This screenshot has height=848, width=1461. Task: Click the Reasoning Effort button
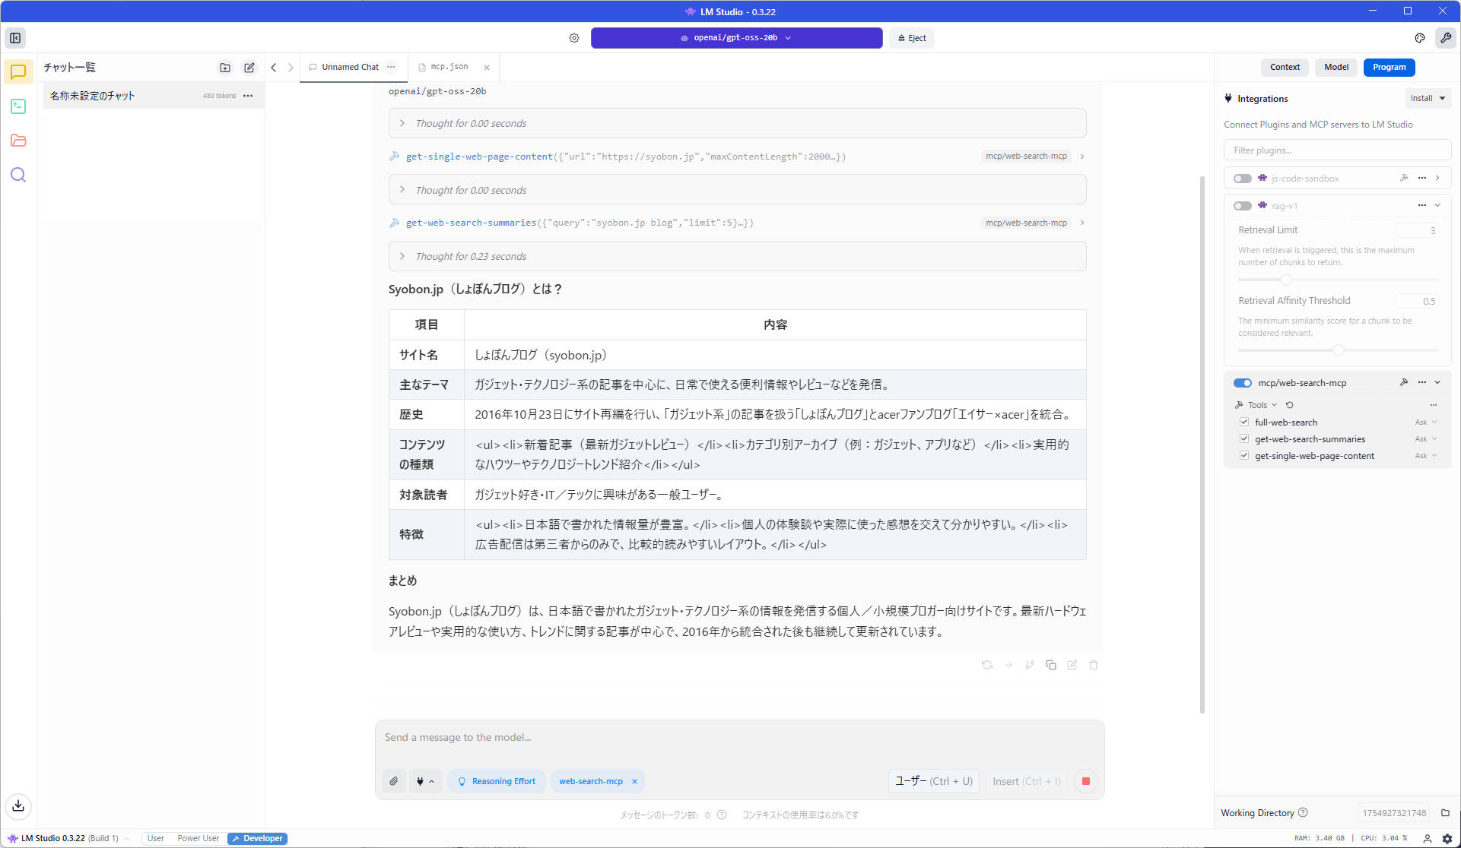click(x=497, y=781)
